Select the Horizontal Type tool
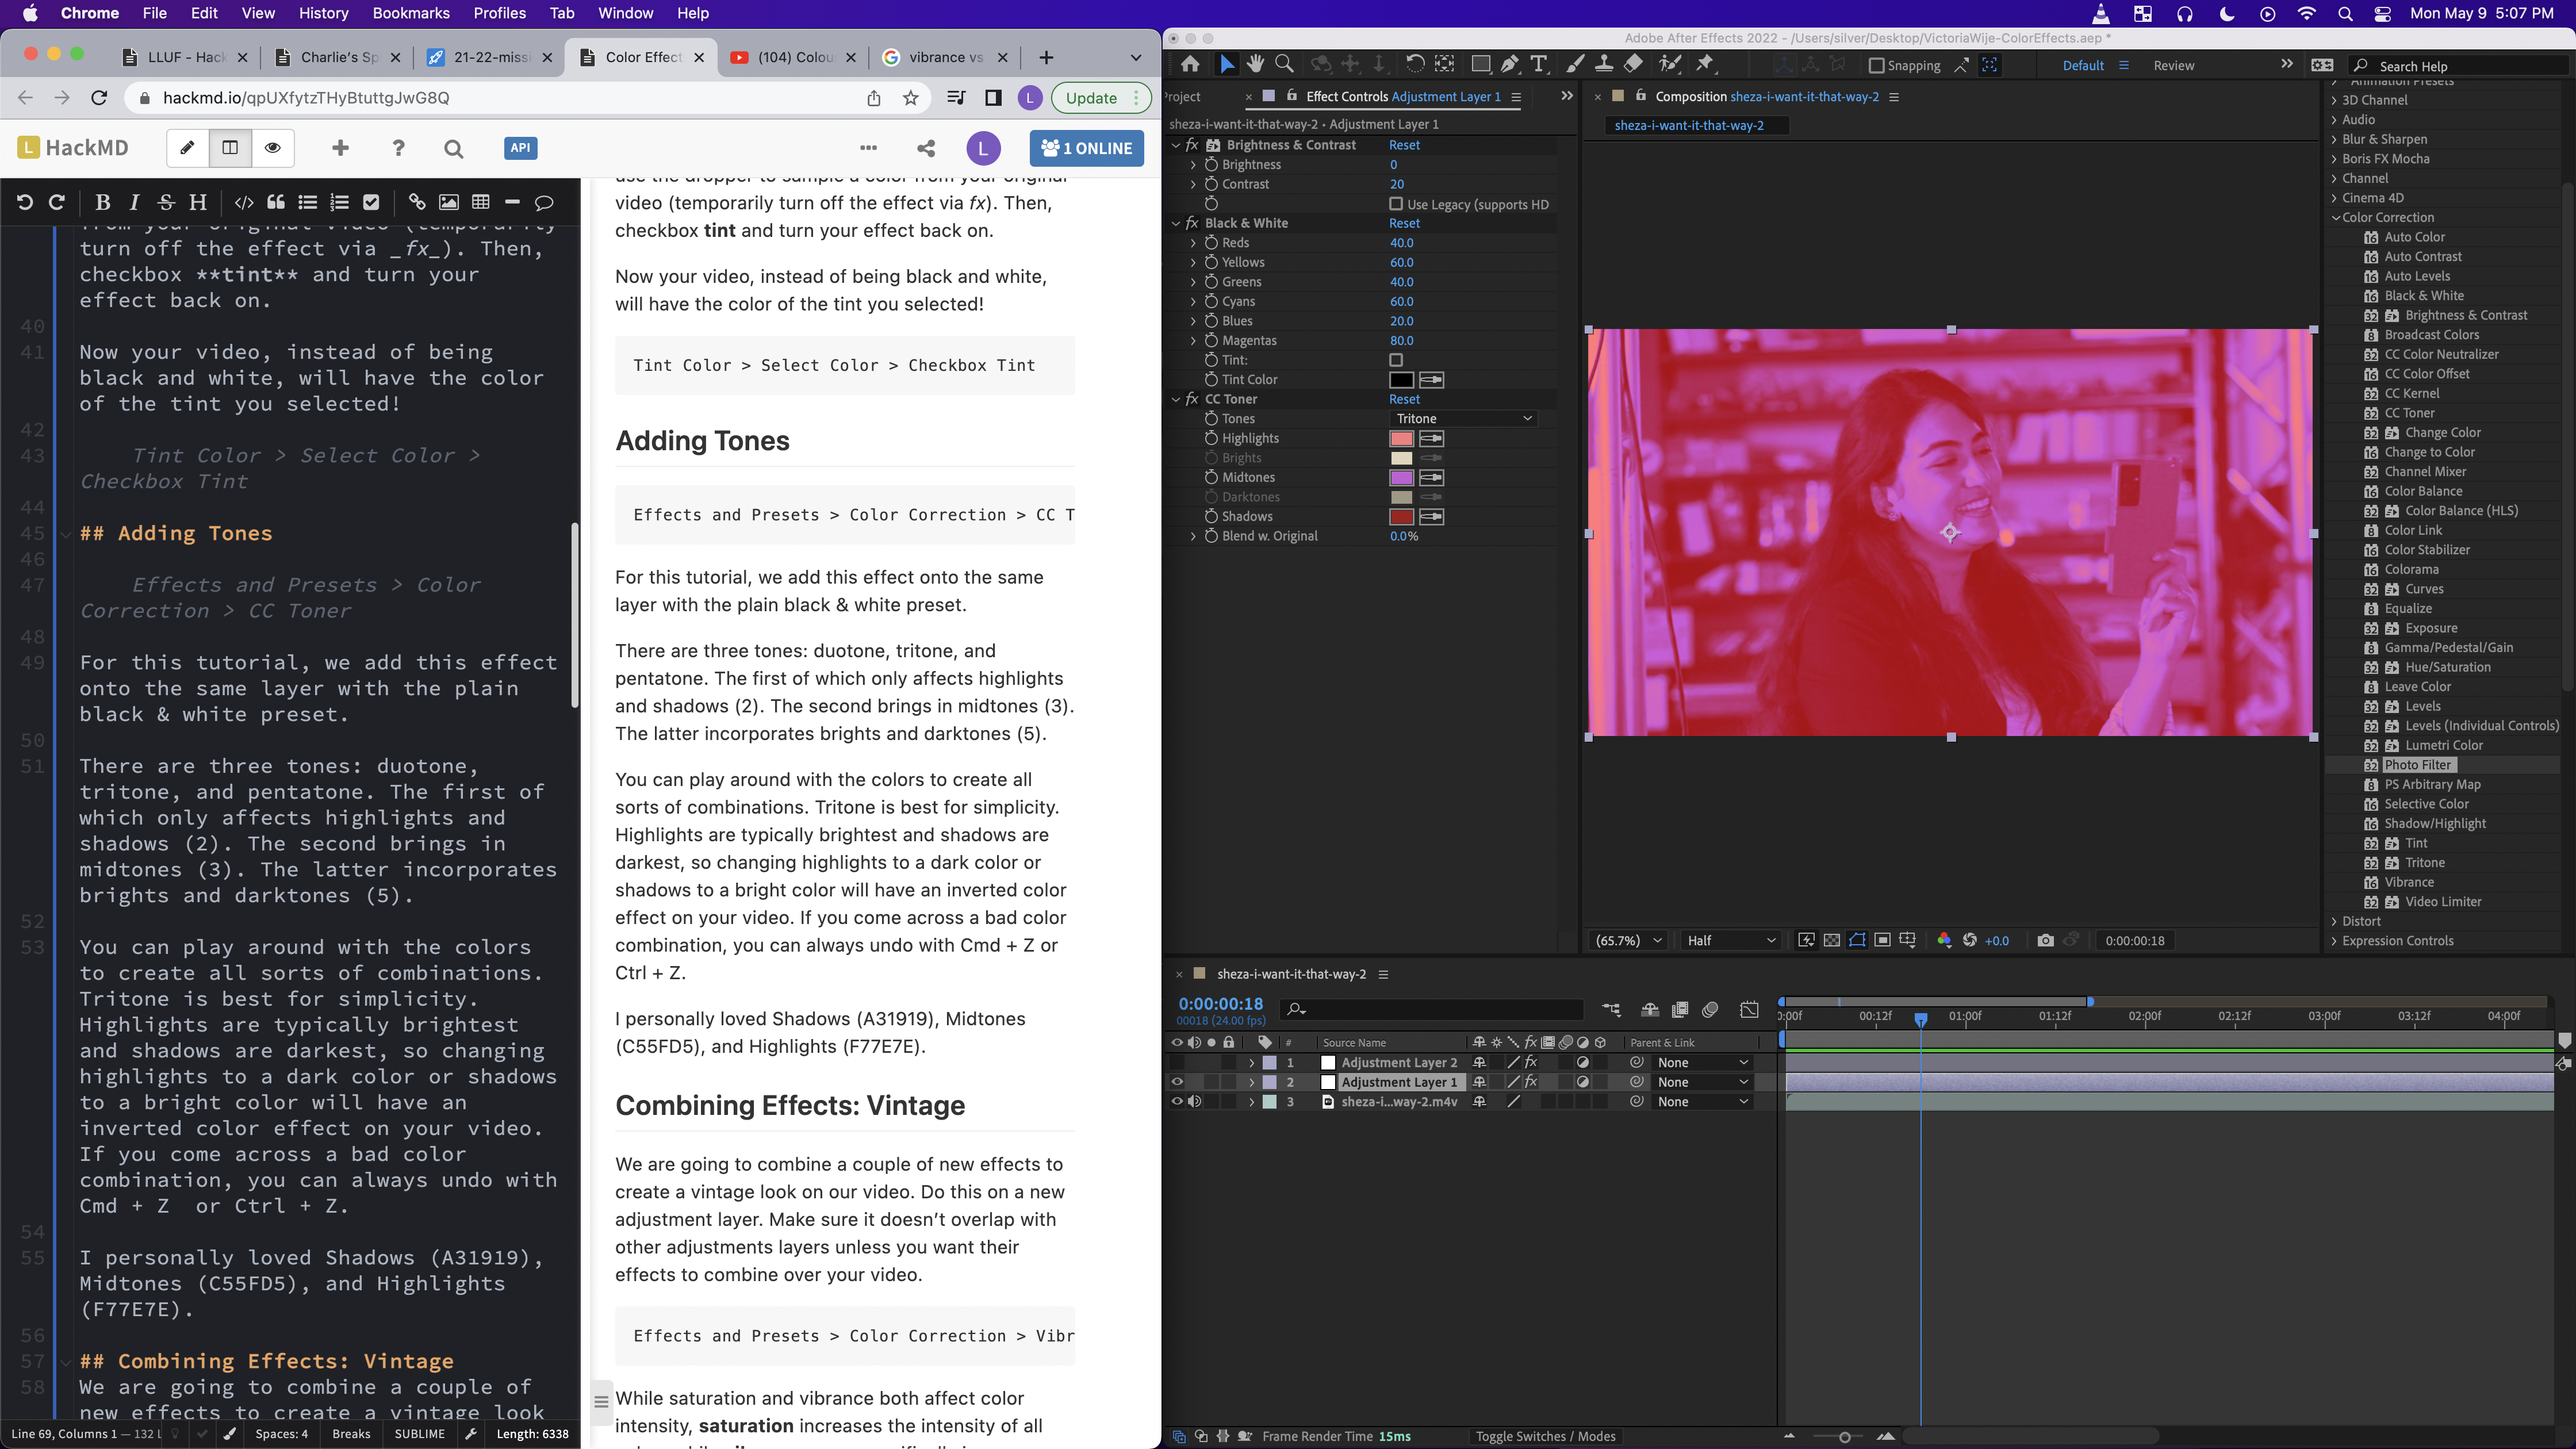The image size is (2576, 1449). click(1538, 65)
